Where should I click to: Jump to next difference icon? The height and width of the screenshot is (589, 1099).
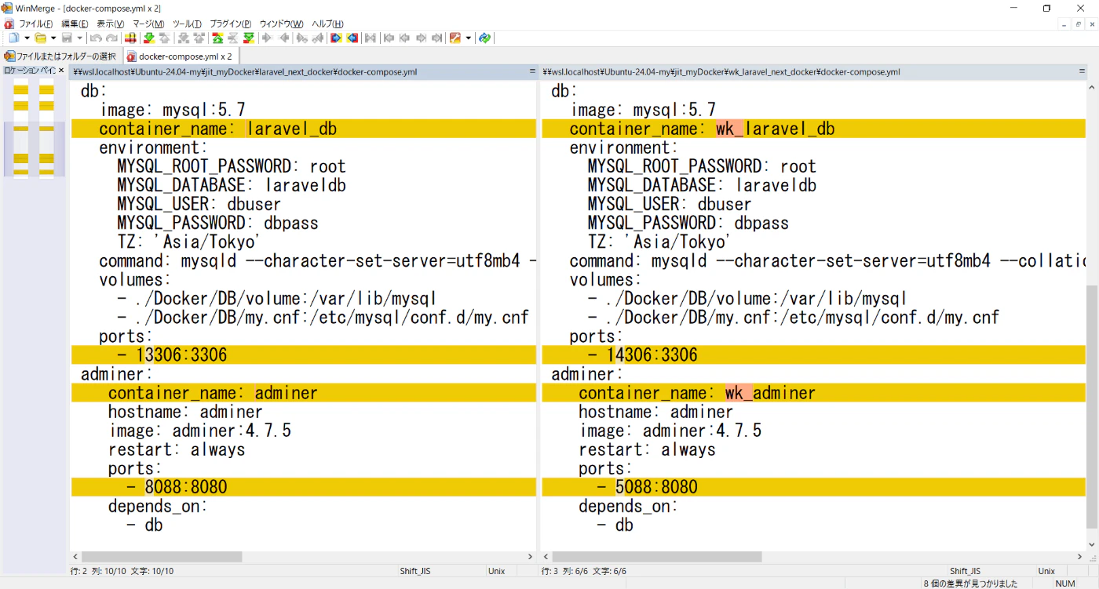[x=148, y=38]
